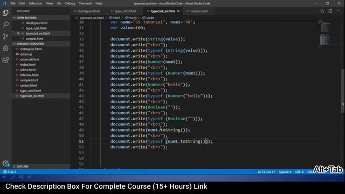The height and width of the screenshot is (194, 345).
Task: Open the Search view in activity bar
Action: point(5,24)
